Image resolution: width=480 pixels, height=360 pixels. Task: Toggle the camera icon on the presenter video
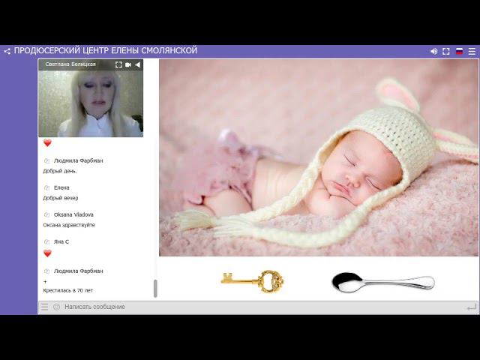(128, 64)
